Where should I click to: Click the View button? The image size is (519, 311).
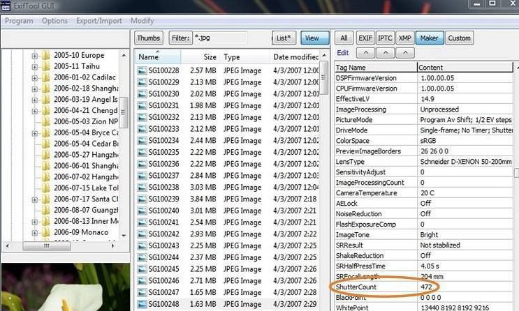click(315, 38)
